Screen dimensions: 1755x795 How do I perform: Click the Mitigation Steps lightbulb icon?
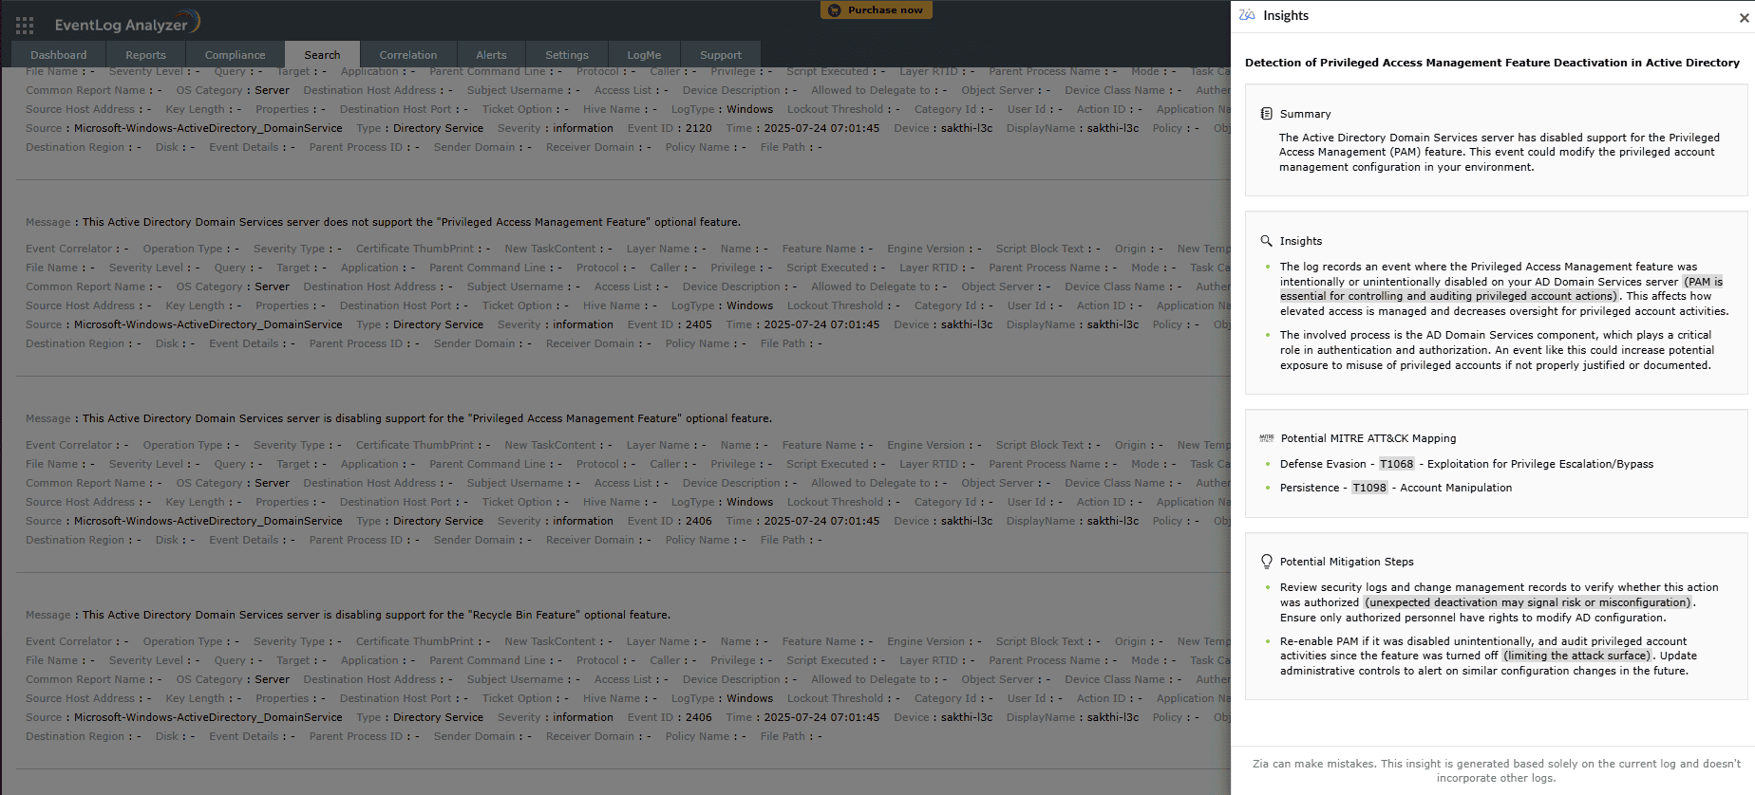coord(1266,562)
